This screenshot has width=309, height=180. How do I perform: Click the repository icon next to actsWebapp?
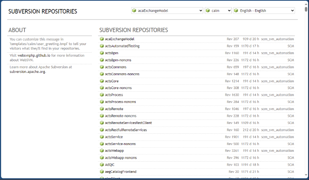[102, 151]
